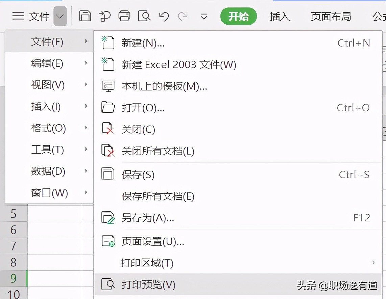Select row header 8
Image resolution: width=386 pixels, height=299 pixels.
(14, 263)
